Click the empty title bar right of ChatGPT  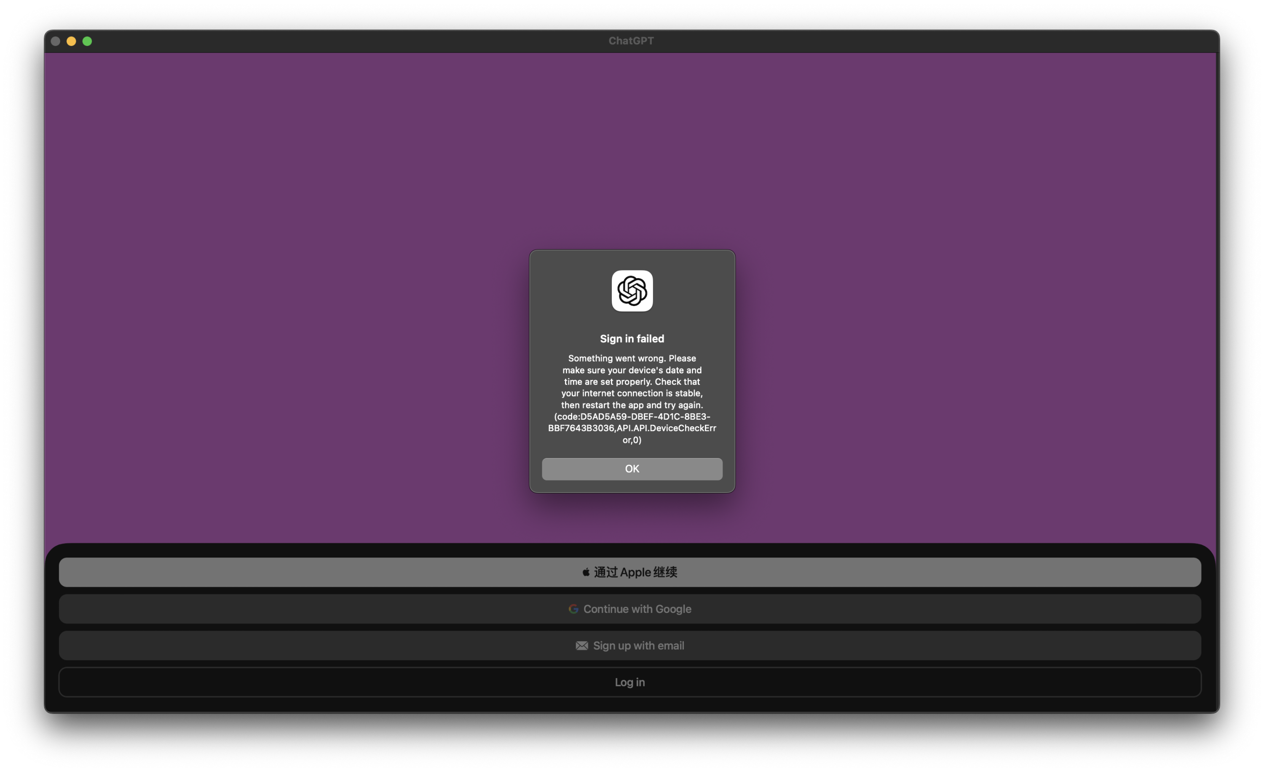click(924, 41)
